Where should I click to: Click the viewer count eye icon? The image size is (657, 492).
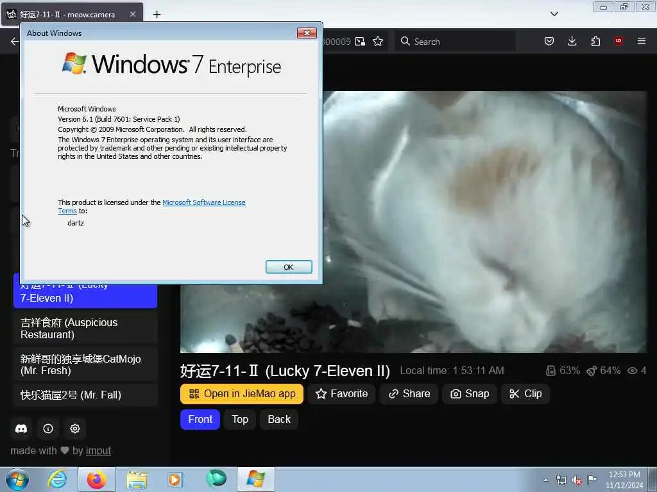coord(632,371)
